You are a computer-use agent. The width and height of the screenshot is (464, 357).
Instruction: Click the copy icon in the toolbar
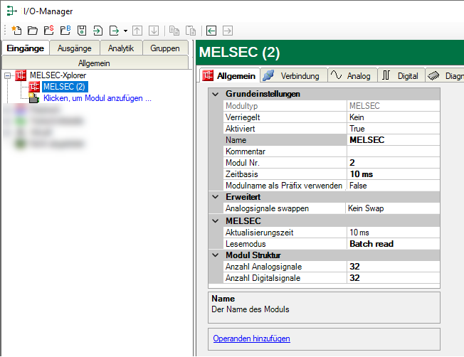point(174,31)
